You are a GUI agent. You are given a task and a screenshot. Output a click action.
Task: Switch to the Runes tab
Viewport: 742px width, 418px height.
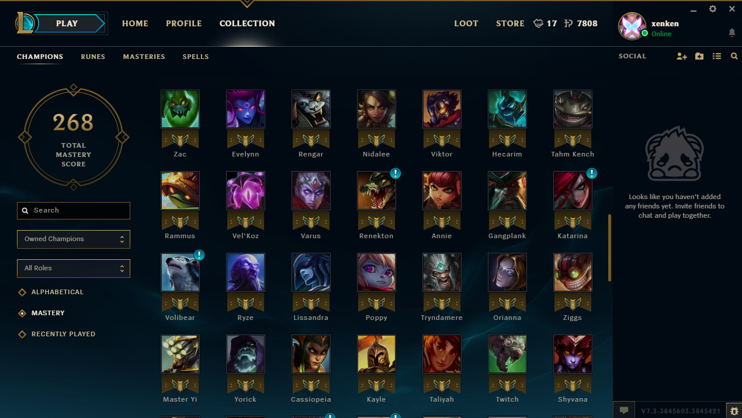(93, 57)
